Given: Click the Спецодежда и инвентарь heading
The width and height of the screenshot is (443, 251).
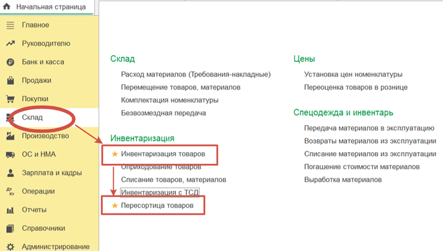Looking at the screenshot, I should pyautogui.click(x=343, y=113).
